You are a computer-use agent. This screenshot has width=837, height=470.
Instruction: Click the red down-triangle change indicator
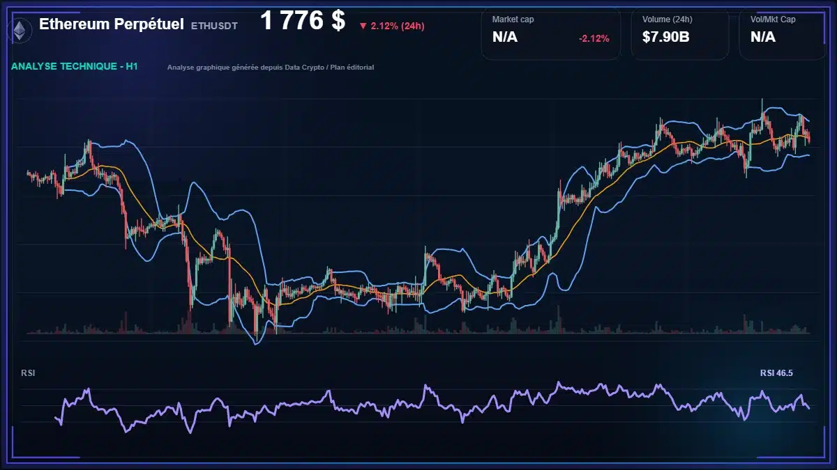click(363, 26)
